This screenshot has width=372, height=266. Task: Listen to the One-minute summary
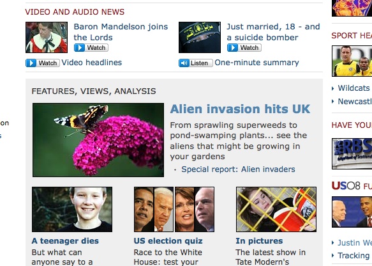point(195,63)
